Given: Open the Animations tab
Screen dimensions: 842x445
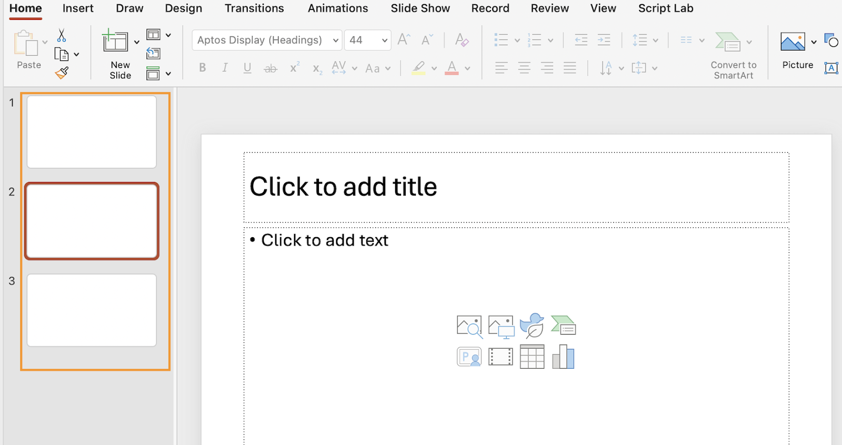Looking at the screenshot, I should (x=338, y=8).
